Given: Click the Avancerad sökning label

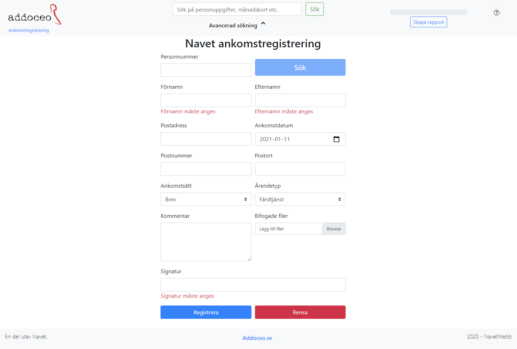Looking at the screenshot, I should 233,25.
